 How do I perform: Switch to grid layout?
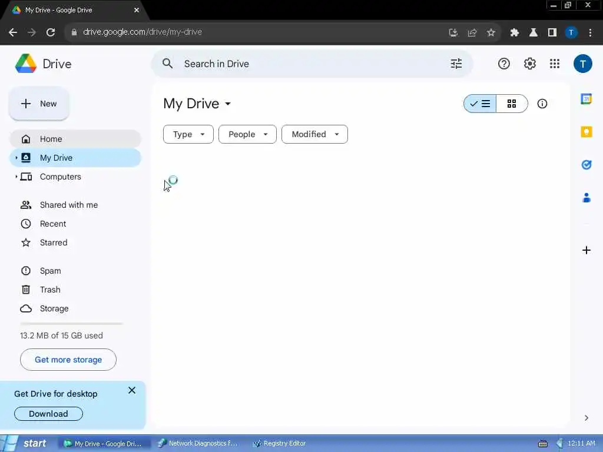tap(512, 104)
